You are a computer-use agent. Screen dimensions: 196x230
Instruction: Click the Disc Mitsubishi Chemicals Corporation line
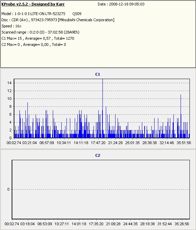[58, 20]
